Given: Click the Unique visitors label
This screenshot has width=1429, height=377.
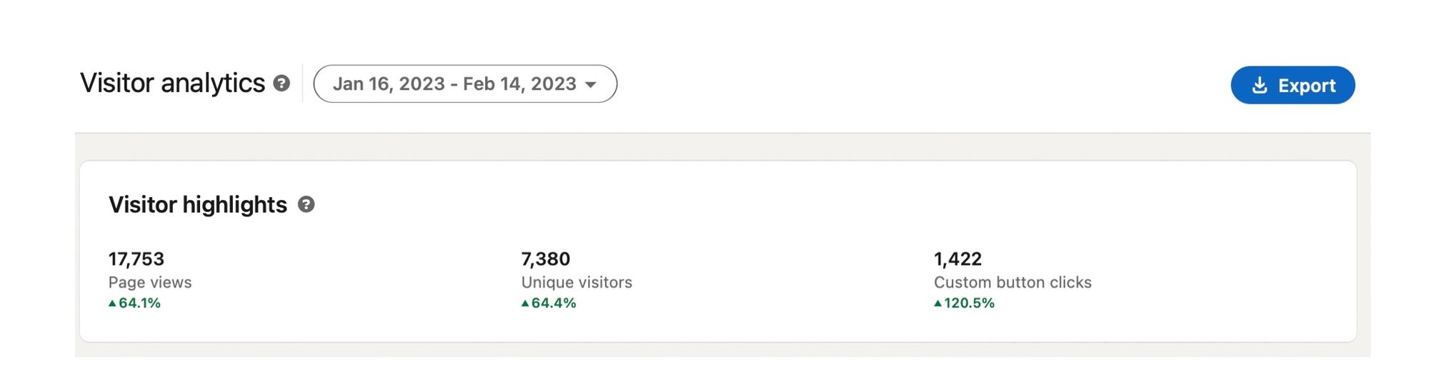Looking at the screenshot, I should pyautogui.click(x=577, y=282).
